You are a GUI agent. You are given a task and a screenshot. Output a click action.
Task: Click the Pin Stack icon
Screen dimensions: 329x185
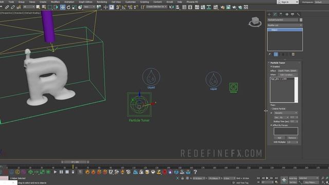[x=270, y=54]
